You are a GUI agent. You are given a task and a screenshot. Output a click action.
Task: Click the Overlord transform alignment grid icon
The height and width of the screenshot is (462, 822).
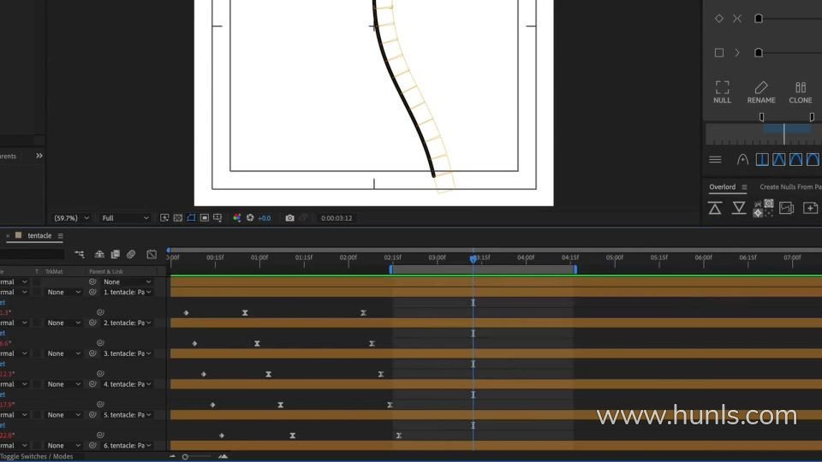pos(763,208)
